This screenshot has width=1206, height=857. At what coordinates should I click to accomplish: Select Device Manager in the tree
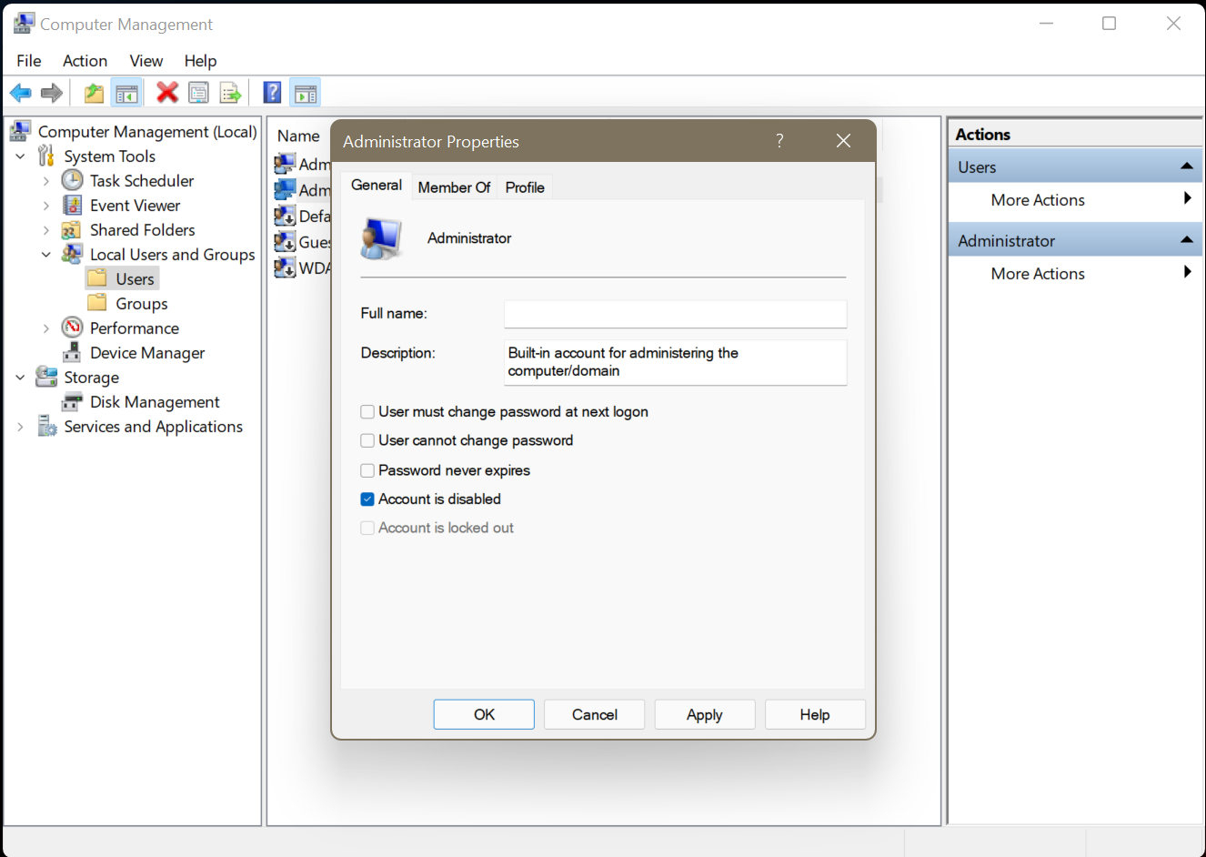coord(147,352)
